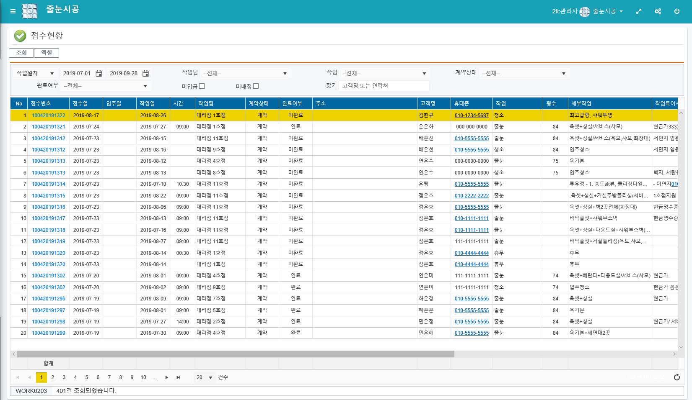692x400 pixels.
Task: Enable the 미입금 checkbox
Action: tap(202, 86)
